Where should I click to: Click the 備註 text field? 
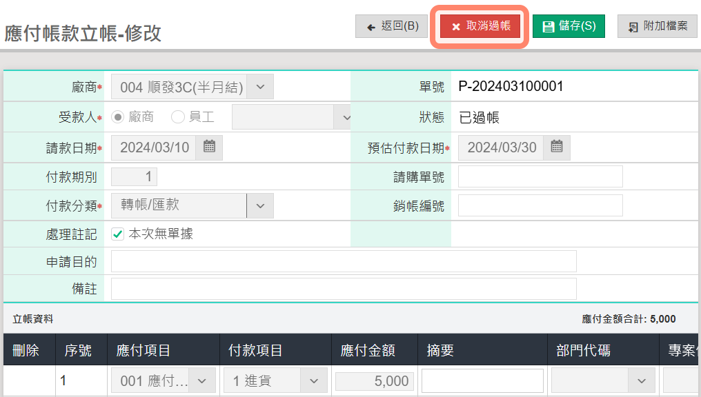pyautogui.click(x=343, y=289)
